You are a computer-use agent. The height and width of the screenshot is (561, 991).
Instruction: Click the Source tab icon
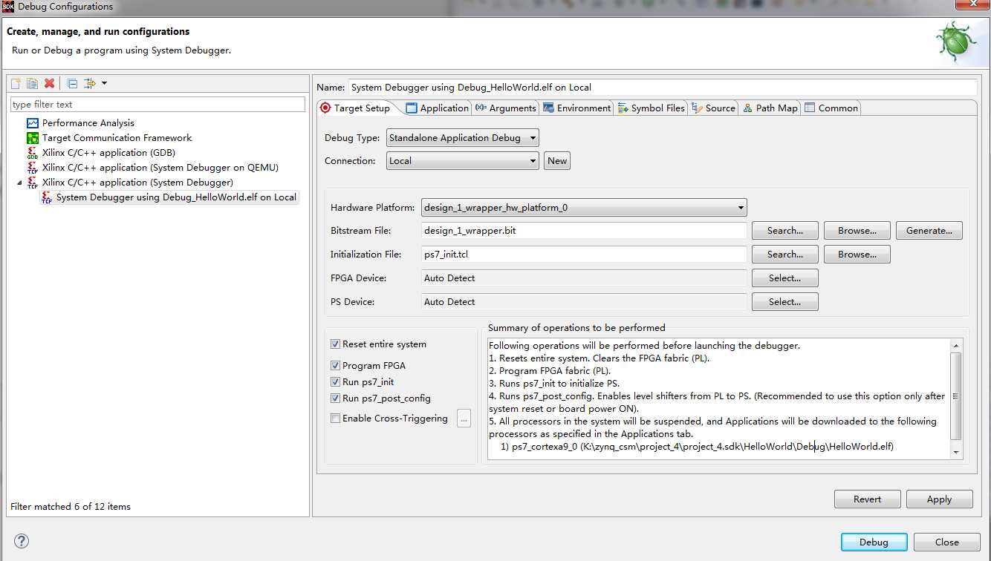click(x=697, y=108)
